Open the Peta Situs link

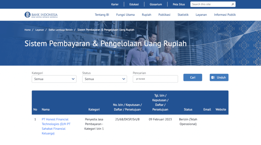[179, 4]
